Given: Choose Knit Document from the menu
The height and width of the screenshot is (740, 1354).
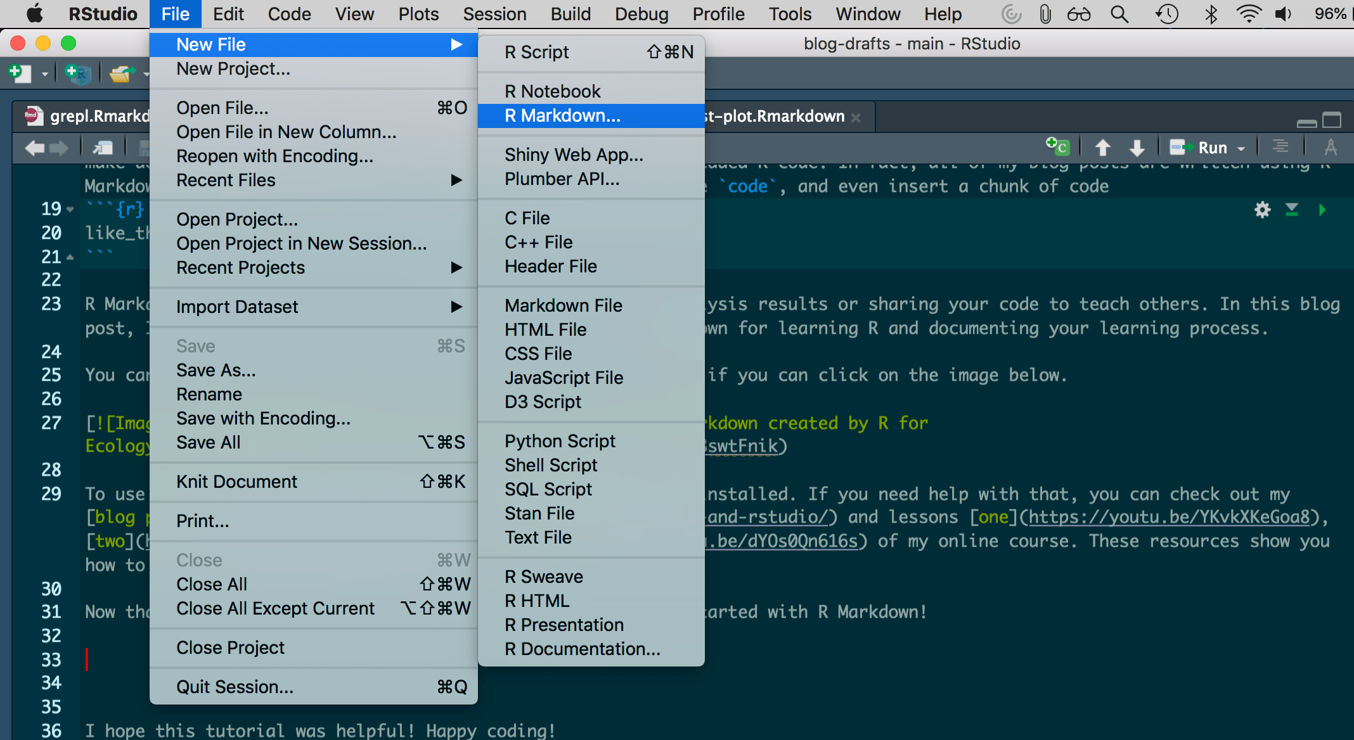Looking at the screenshot, I should 236,482.
